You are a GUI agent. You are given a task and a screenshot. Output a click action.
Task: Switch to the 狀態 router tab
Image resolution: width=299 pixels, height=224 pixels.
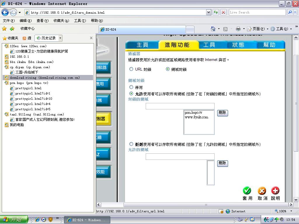(238, 45)
